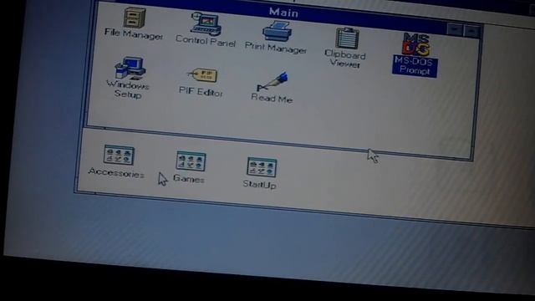Viewport: 535px width, 301px height.
Task: Open the Read Me document icon
Action: pyautogui.click(x=273, y=81)
